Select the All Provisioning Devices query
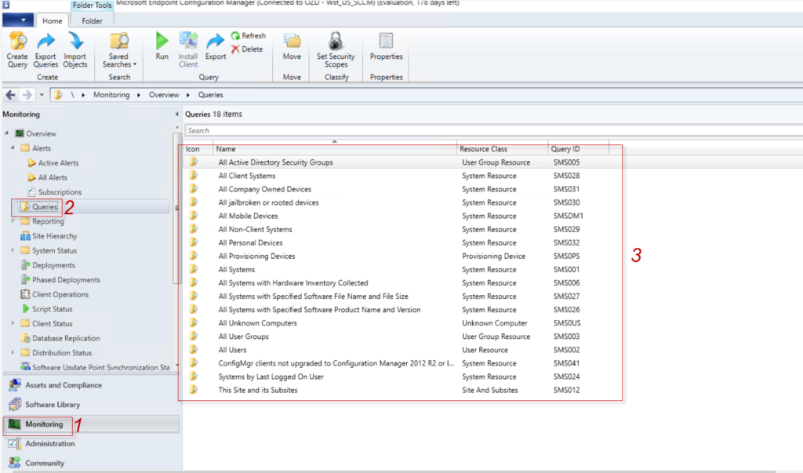The width and height of the screenshot is (803, 473). click(x=256, y=257)
